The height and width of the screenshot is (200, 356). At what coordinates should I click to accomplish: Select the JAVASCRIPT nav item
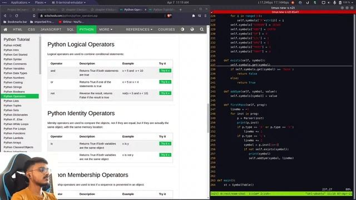(51, 29)
